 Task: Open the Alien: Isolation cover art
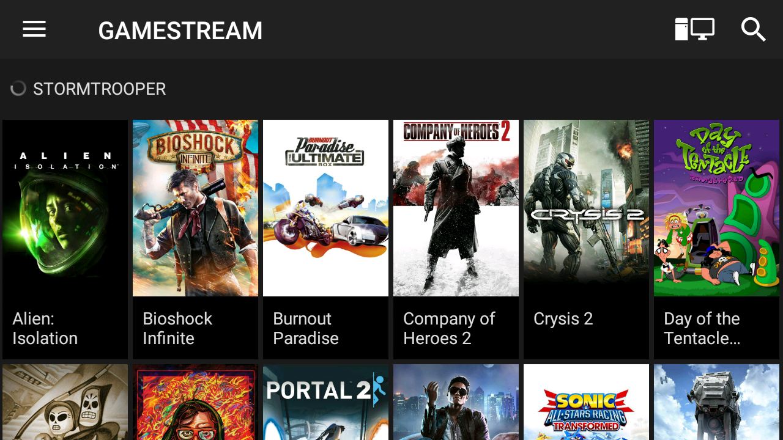coord(65,208)
